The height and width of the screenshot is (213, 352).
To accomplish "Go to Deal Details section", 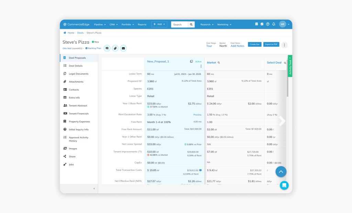I will [x=79, y=66].
